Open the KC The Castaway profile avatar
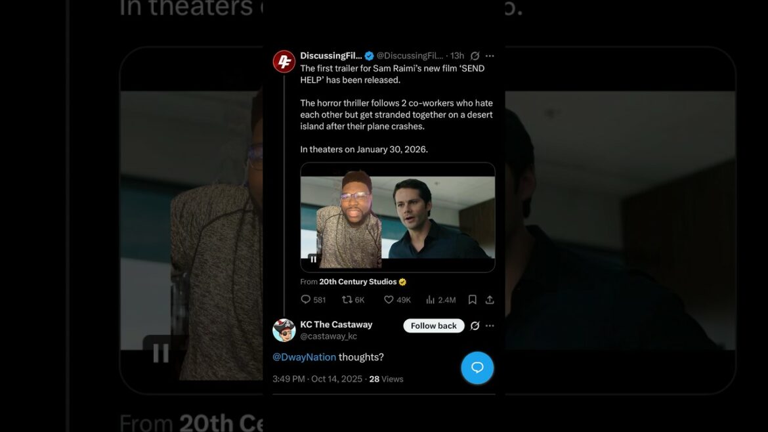Screen dimensions: 768x432 tap(284, 330)
